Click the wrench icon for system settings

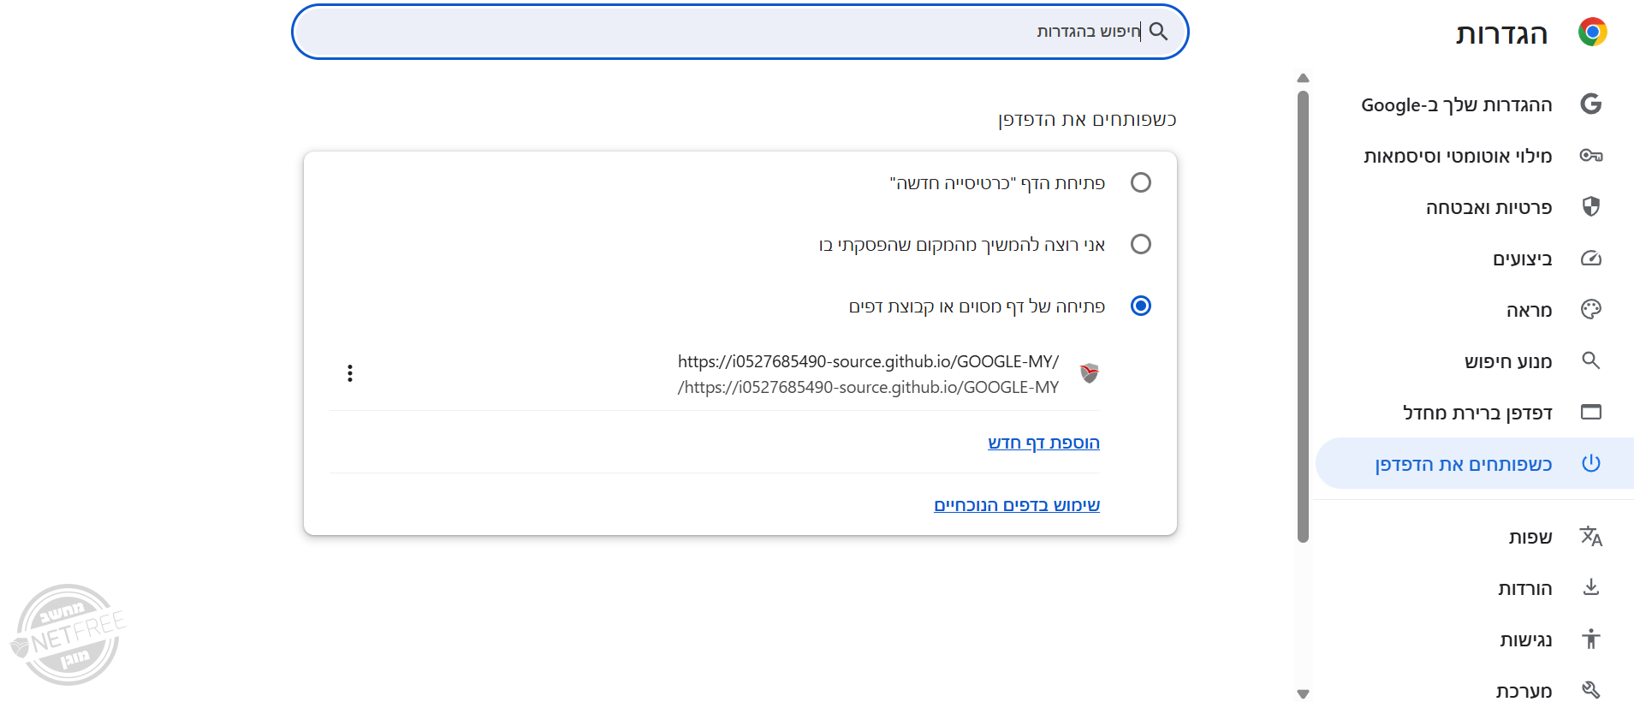point(1590,690)
